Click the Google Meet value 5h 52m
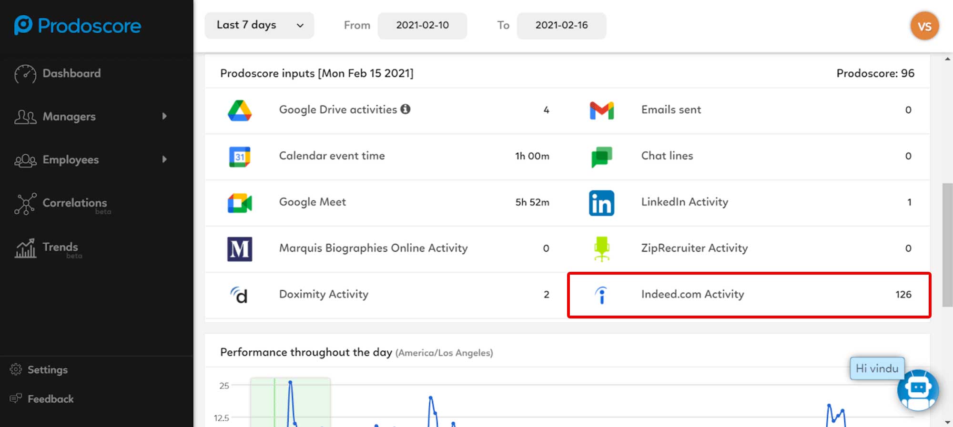The width and height of the screenshot is (953, 427). pos(532,202)
